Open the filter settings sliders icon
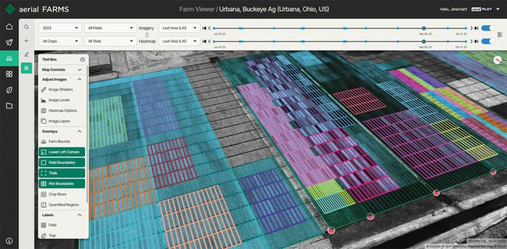Screen dimensions: 507x249 500,34
